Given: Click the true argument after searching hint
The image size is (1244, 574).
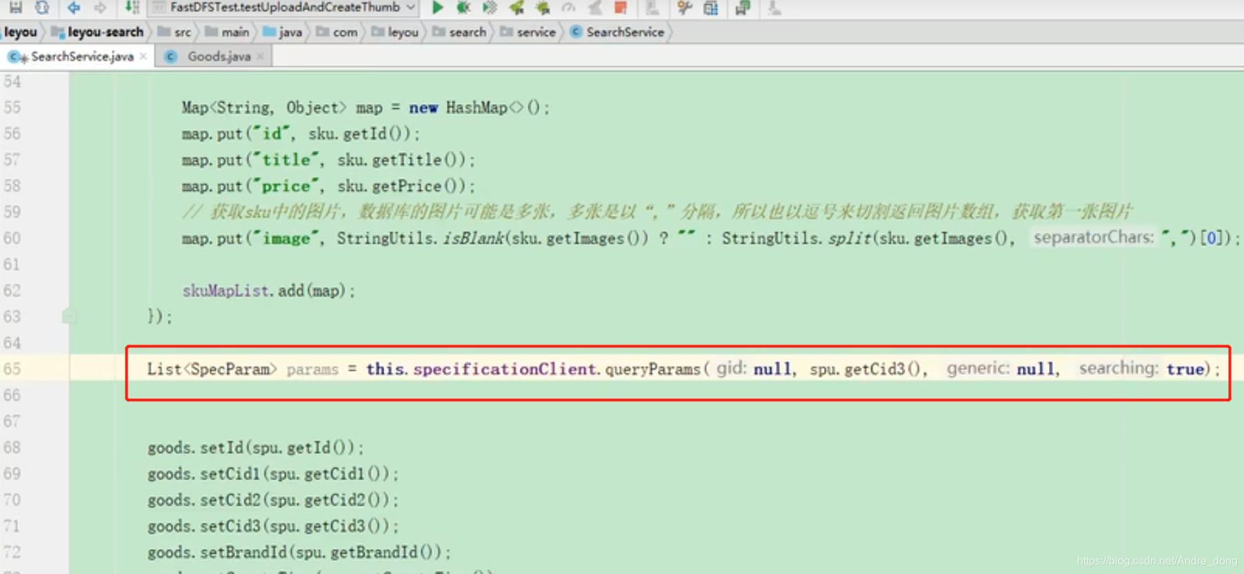Looking at the screenshot, I should [x=1185, y=369].
